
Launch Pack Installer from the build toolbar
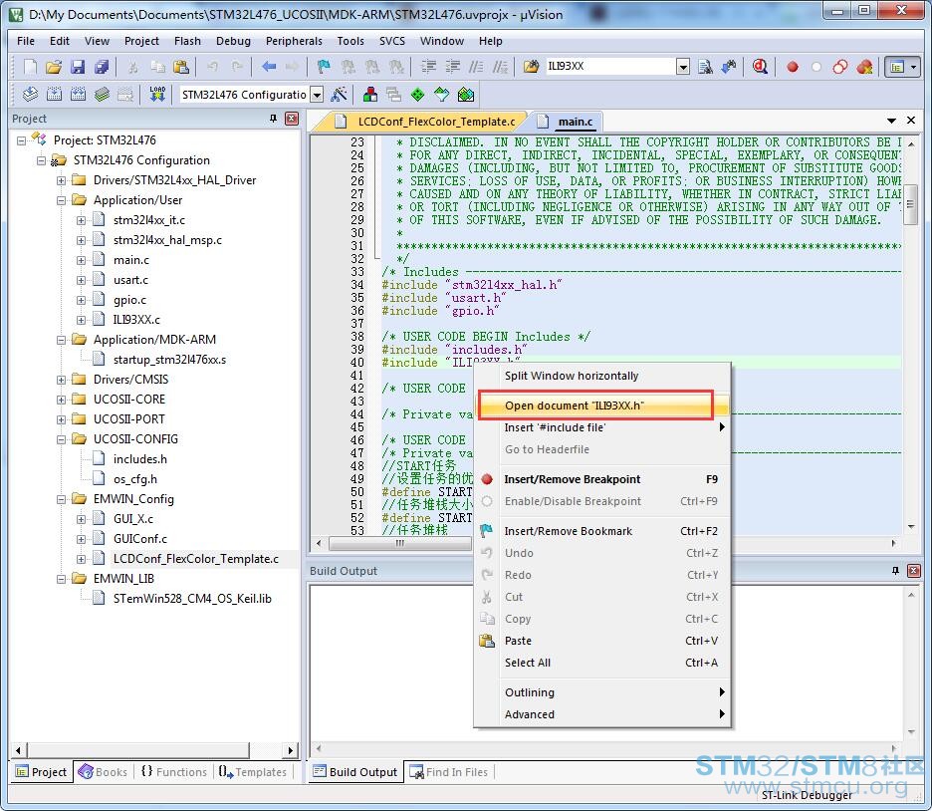coord(466,94)
